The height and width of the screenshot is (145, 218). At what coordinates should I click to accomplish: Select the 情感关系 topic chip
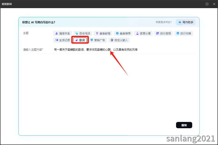(x=62, y=33)
